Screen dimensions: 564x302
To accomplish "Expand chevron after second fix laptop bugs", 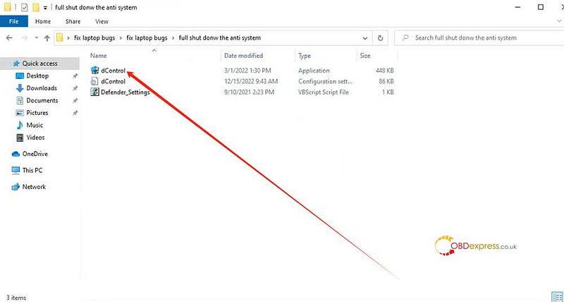I will (x=173, y=38).
